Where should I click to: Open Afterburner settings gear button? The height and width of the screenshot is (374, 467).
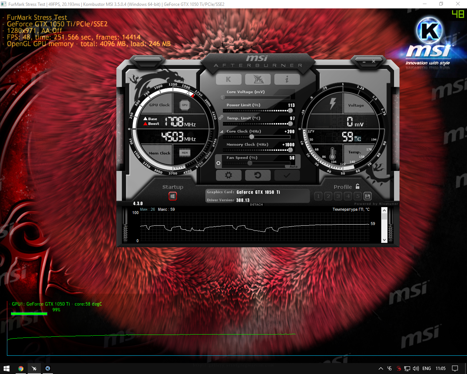(229, 175)
